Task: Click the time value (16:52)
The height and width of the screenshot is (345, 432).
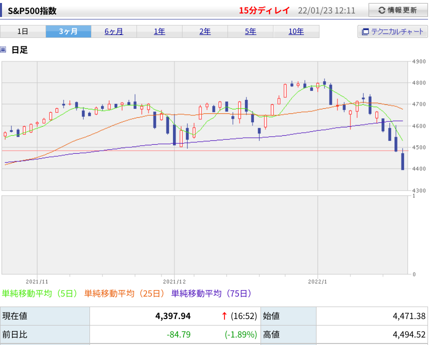Action: (x=244, y=316)
